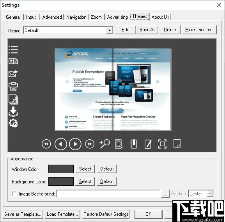225x222 pixels.
Task: Click the next page play arrow
Action: (x=75, y=144)
